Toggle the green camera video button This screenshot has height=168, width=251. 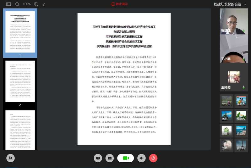(125, 158)
